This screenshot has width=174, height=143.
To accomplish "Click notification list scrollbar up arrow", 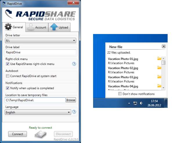I will (x=164, y=58).
